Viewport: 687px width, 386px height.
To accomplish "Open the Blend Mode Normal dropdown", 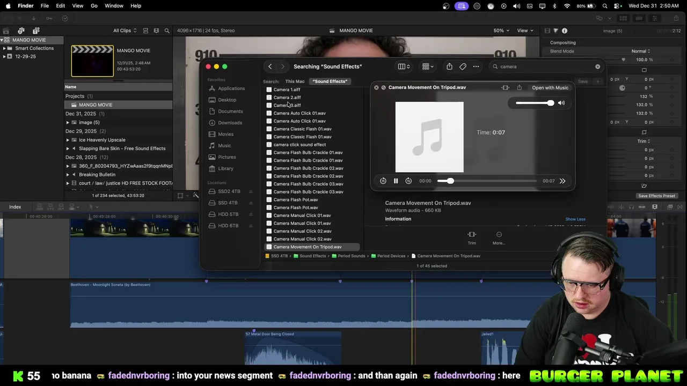I will click(x=641, y=51).
